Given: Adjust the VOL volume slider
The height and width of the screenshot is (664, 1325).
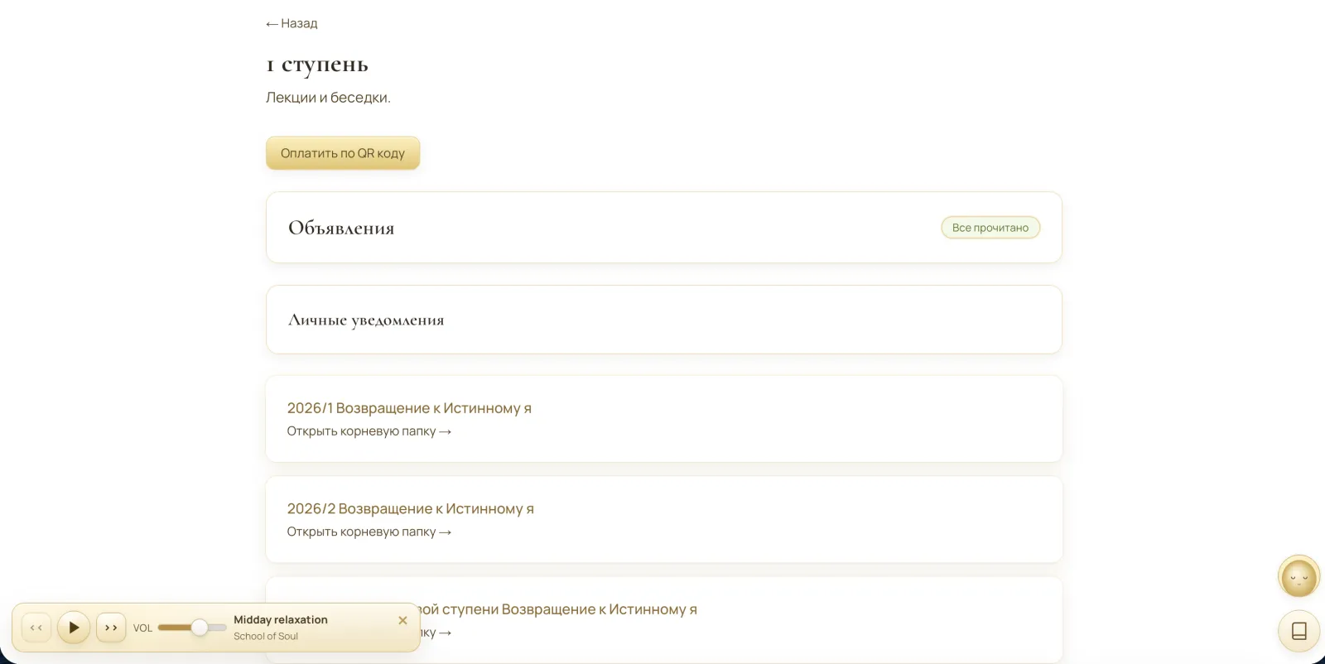Looking at the screenshot, I should coord(192,628).
